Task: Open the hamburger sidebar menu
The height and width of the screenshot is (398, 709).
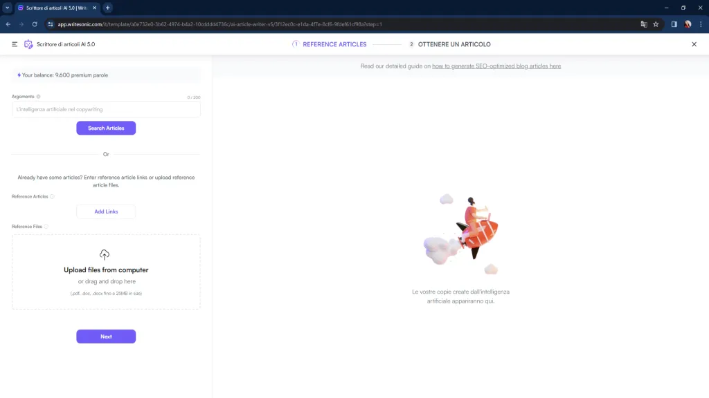Action: [x=15, y=44]
